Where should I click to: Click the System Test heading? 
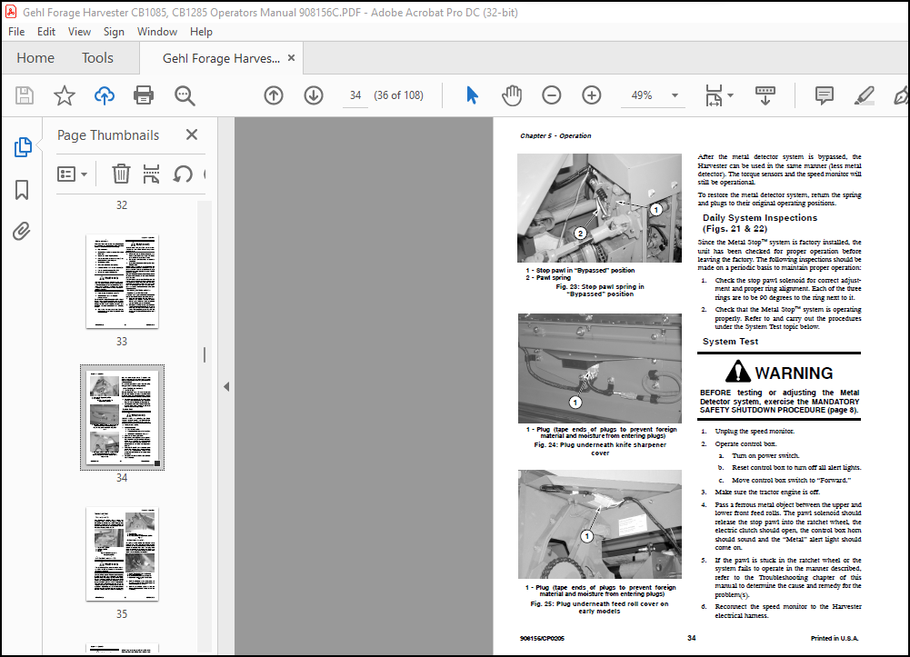(730, 342)
